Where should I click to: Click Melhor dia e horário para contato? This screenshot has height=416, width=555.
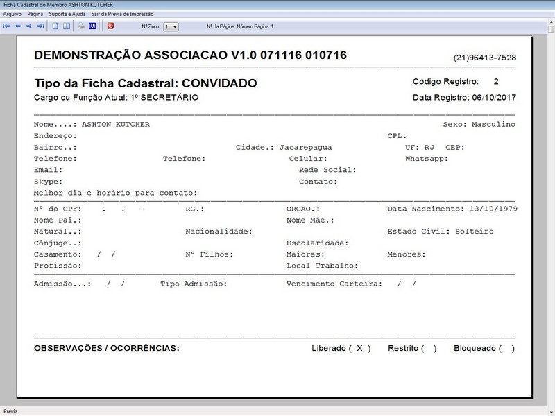[115, 193]
